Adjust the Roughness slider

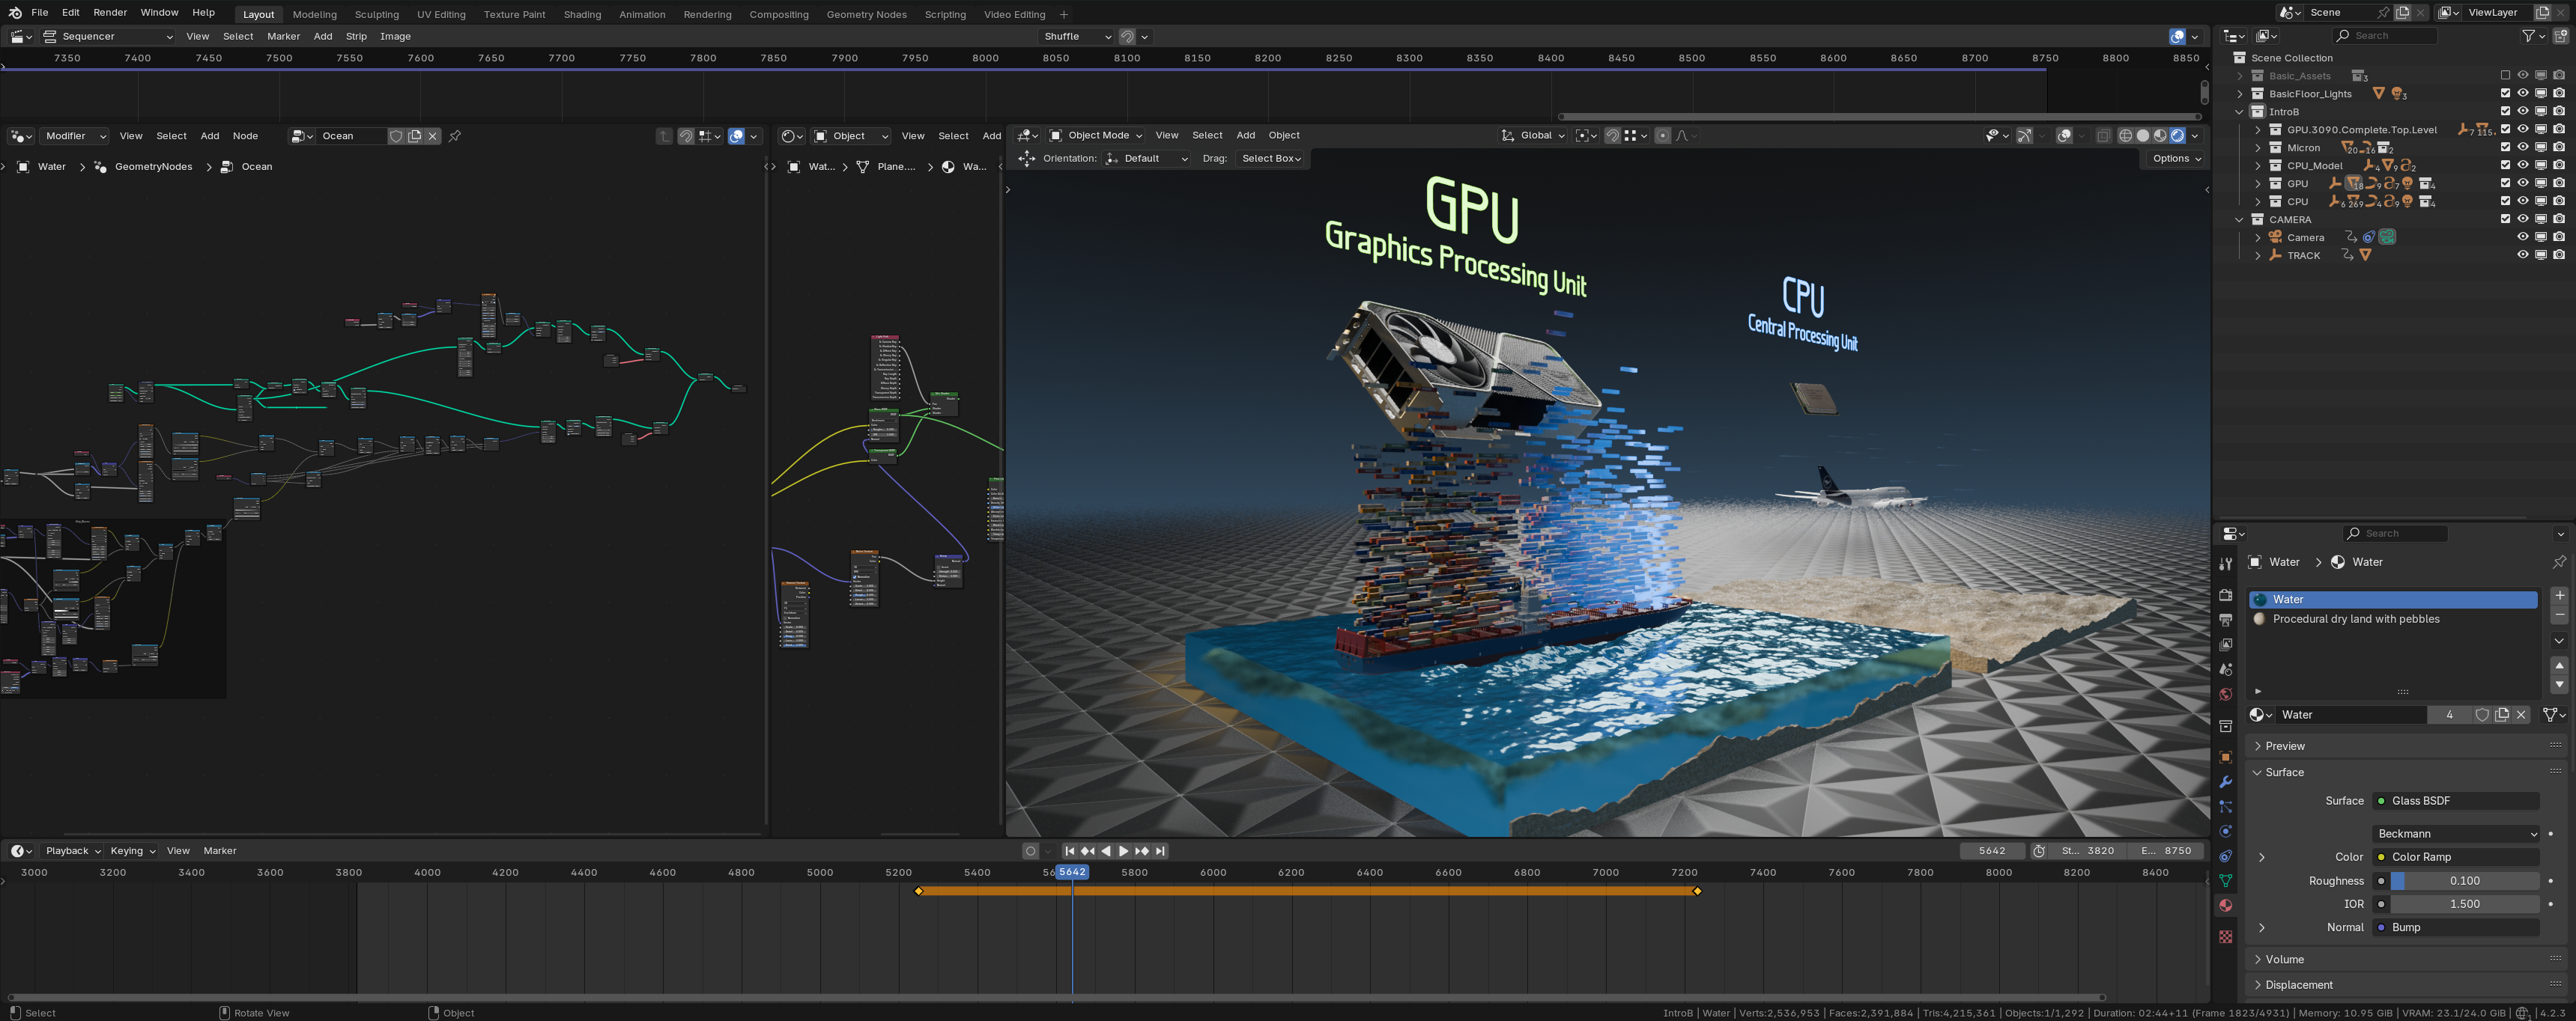click(x=2464, y=880)
